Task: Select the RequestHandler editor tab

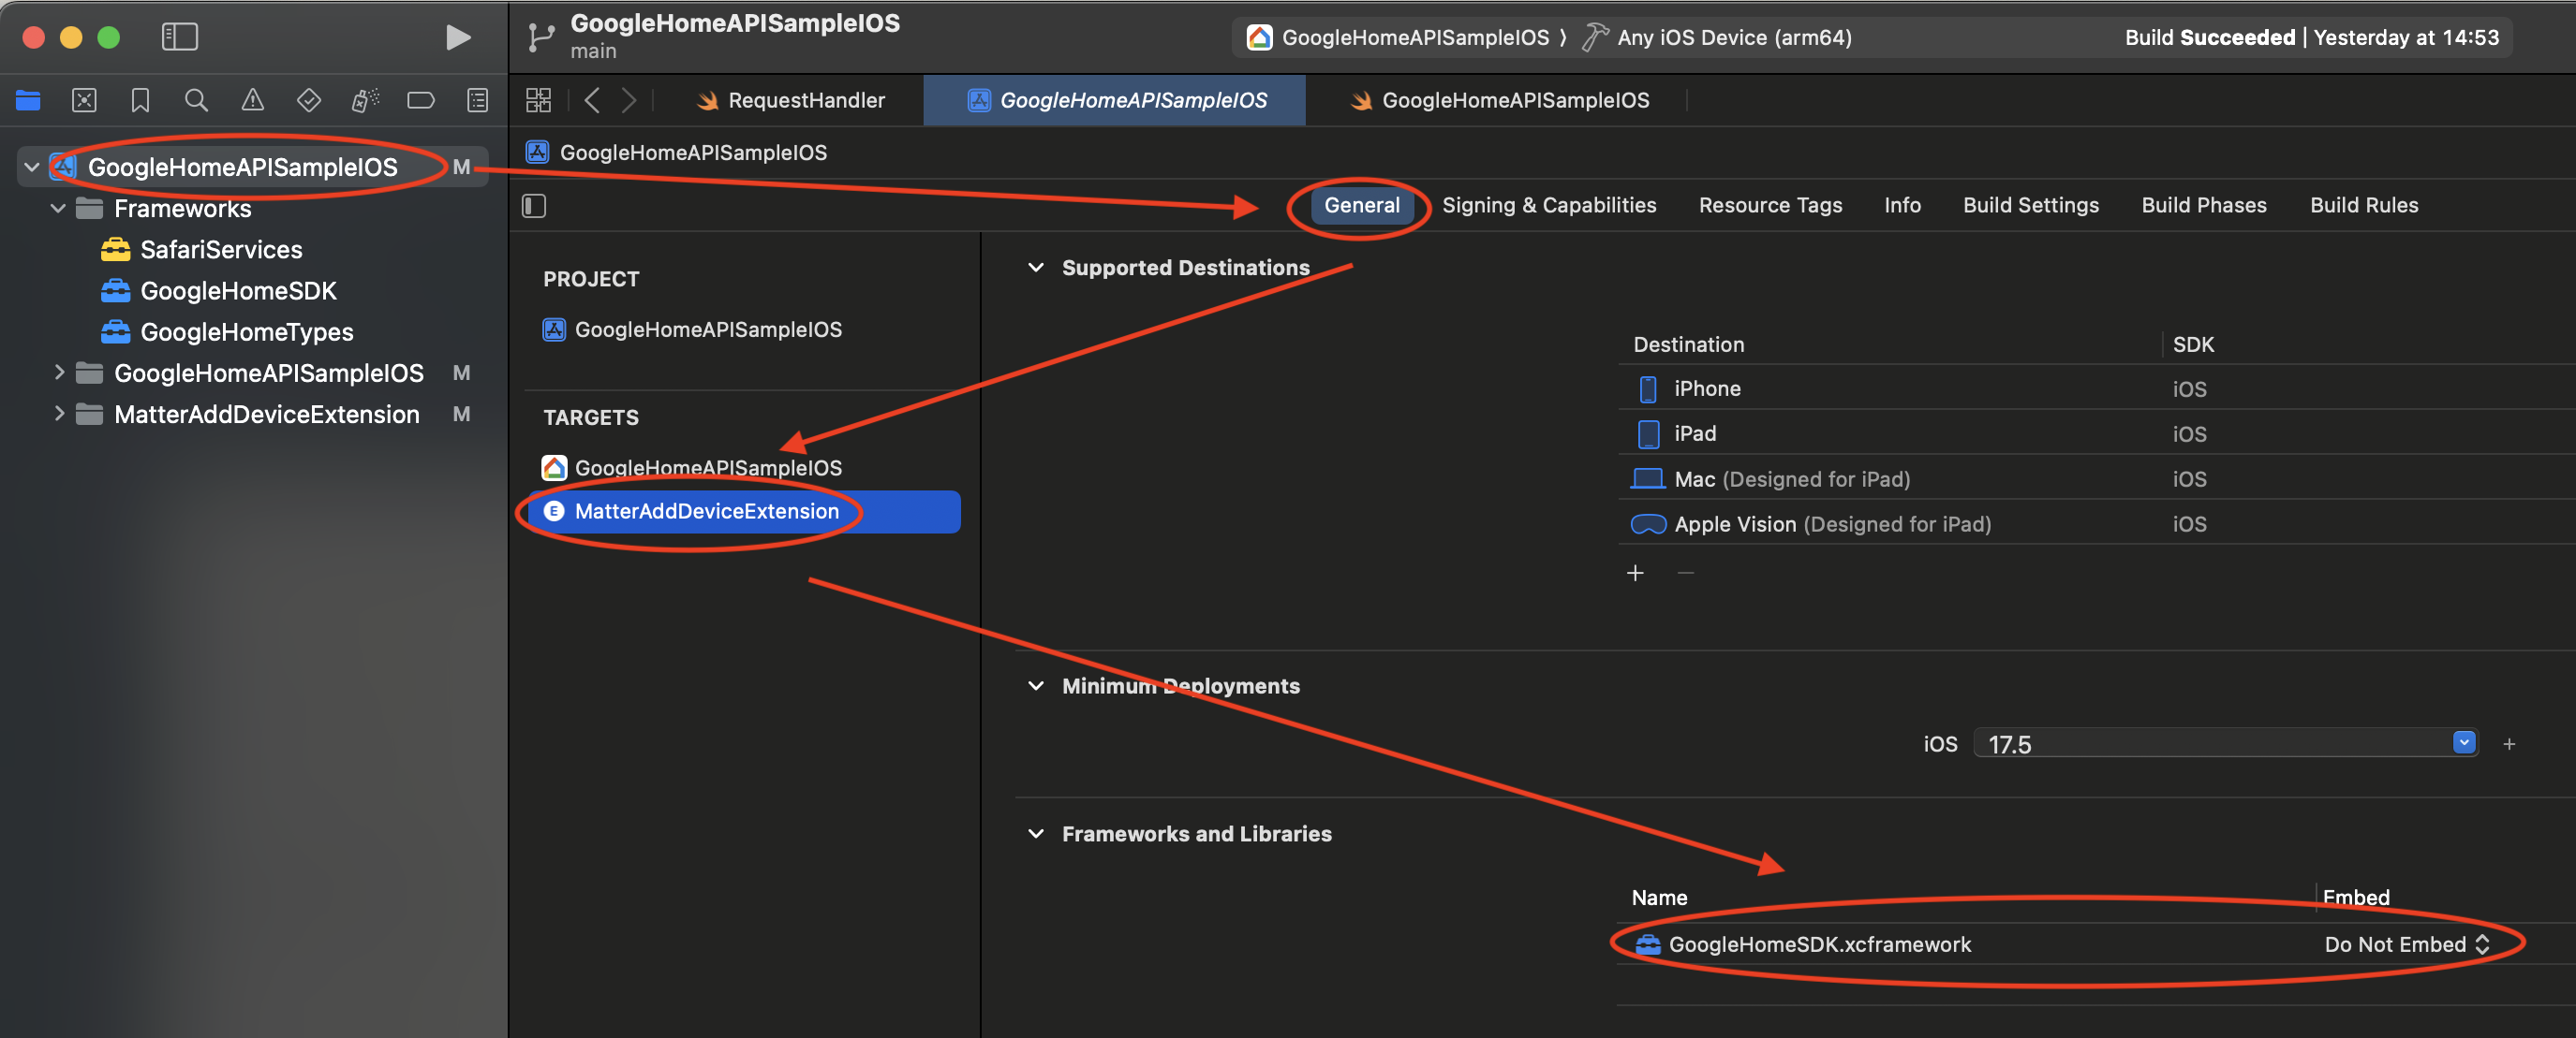Action: click(805, 100)
